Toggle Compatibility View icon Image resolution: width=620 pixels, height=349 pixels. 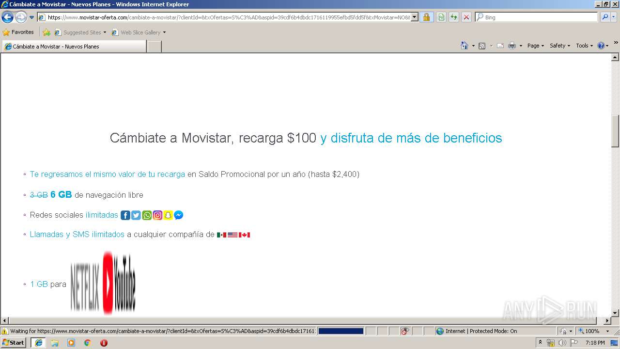point(441,17)
